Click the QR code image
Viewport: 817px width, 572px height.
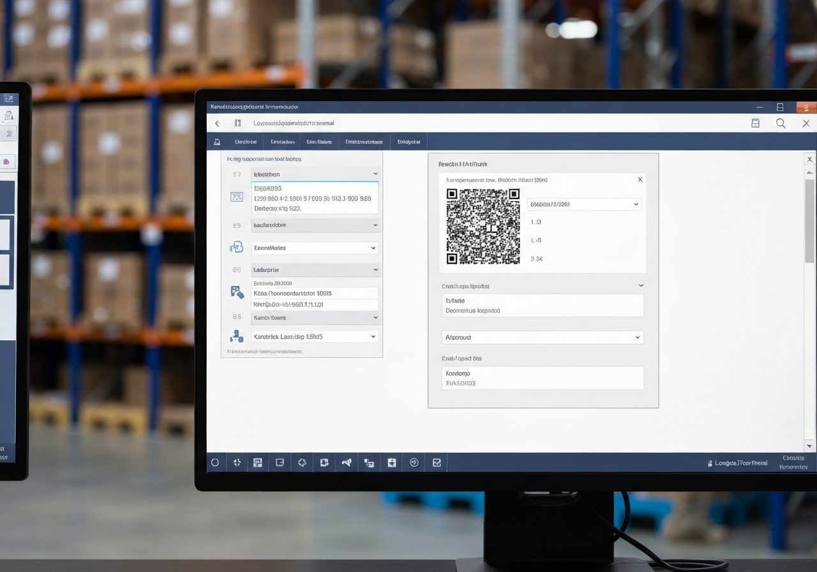[483, 226]
